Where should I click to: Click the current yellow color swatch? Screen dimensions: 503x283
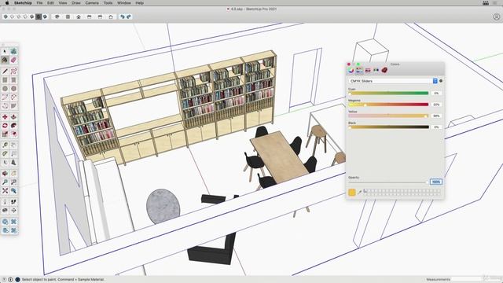(352, 192)
